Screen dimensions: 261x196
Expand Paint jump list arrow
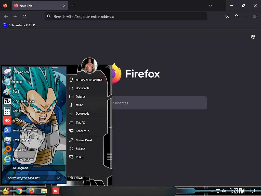62,91
